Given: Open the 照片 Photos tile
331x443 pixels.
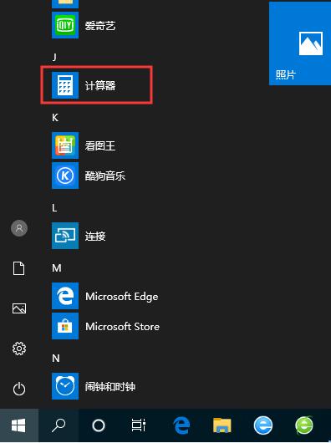Looking at the screenshot, I should tap(300, 43).
